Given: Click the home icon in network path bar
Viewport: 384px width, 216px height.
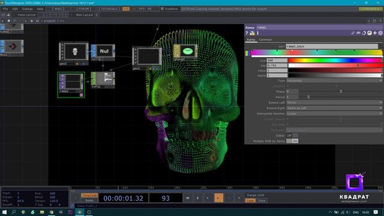Looking at the screenshot, I should coord(37,21).
